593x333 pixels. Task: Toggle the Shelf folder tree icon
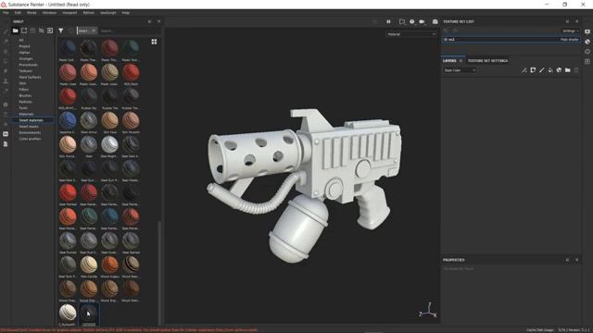15,31
